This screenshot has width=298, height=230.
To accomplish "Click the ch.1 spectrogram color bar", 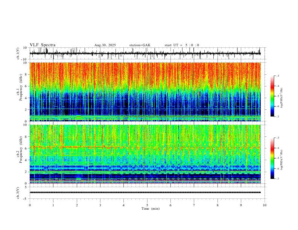I will click(x=272, y=96).
